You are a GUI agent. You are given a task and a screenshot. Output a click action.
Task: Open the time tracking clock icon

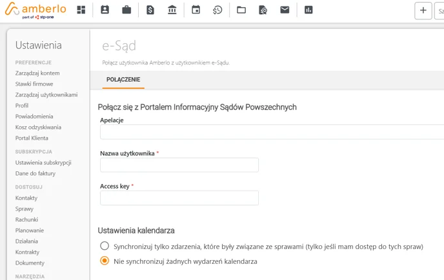(217, 10)
